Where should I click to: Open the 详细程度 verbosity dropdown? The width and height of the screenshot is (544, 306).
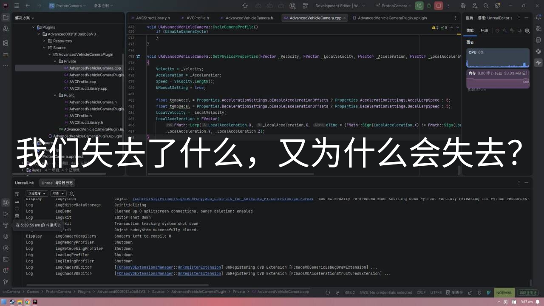click(x=36, y=193)
